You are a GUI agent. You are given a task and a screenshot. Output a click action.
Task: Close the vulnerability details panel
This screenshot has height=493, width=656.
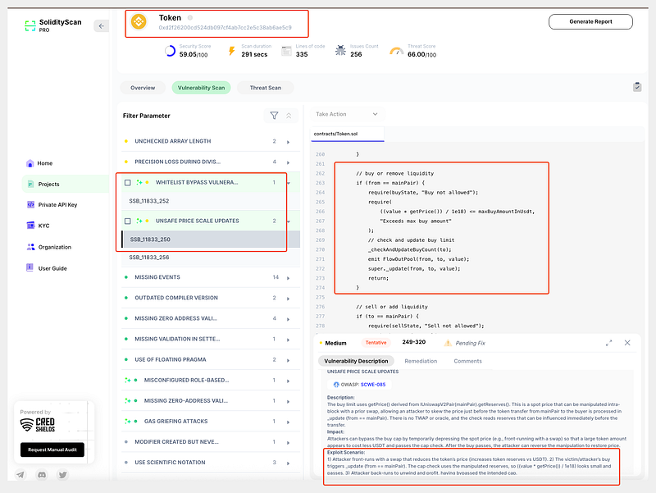[627, 343]
